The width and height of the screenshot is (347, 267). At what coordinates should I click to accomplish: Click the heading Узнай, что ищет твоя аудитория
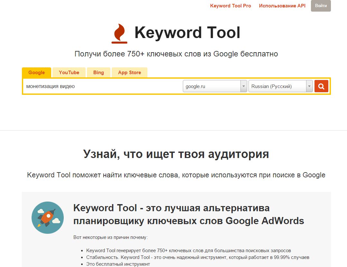click(x=176, y=154)
